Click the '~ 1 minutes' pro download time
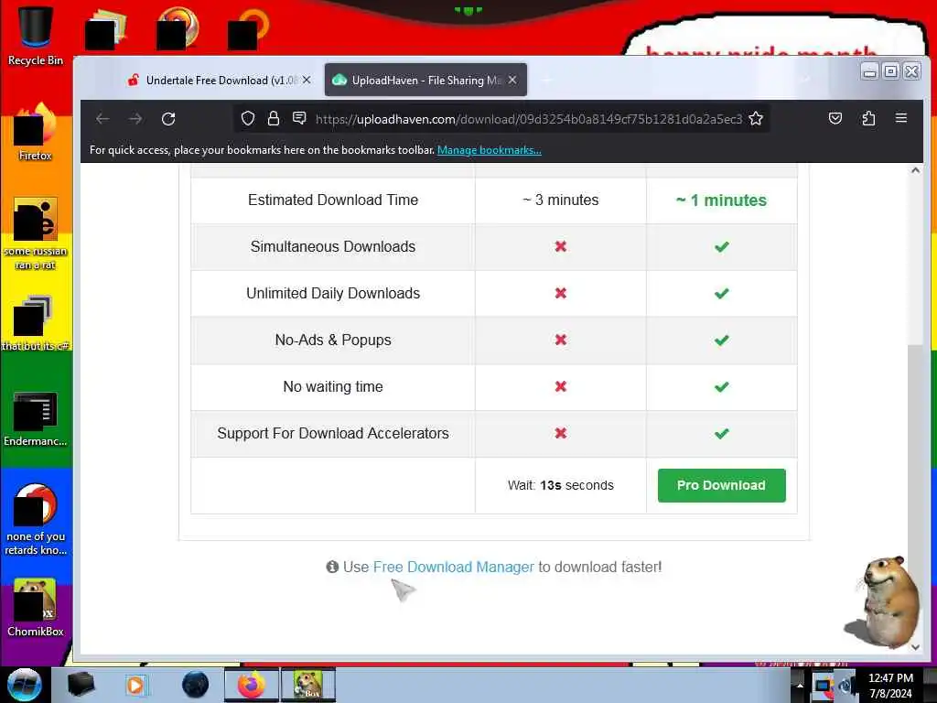 [721, 200]
